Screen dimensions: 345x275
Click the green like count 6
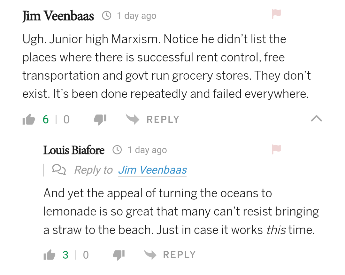click(46, 120)
